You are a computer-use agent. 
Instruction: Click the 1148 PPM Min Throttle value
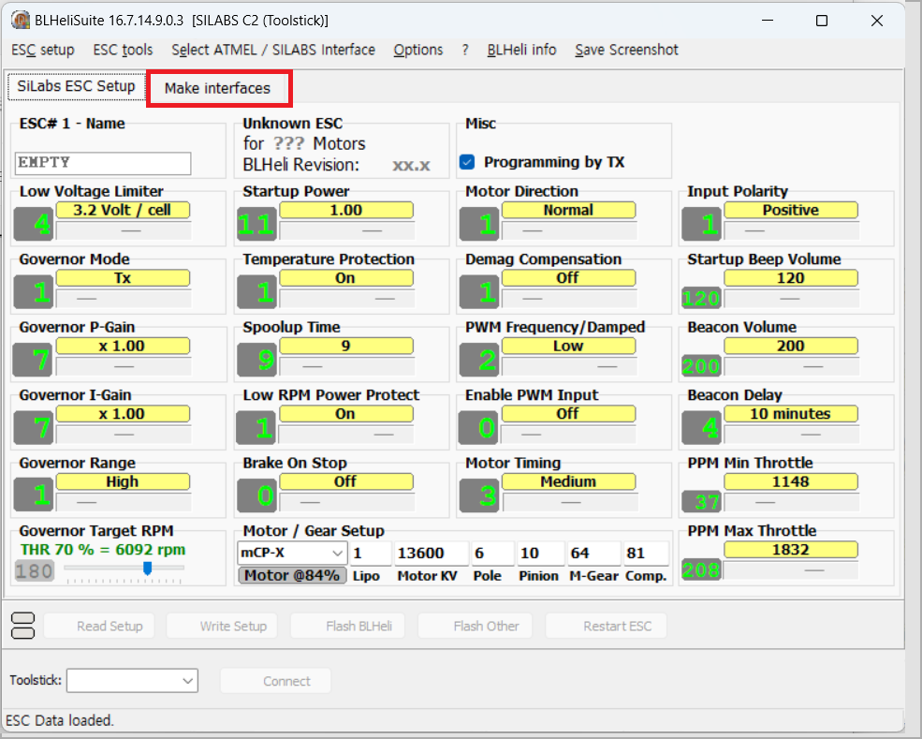791,481
